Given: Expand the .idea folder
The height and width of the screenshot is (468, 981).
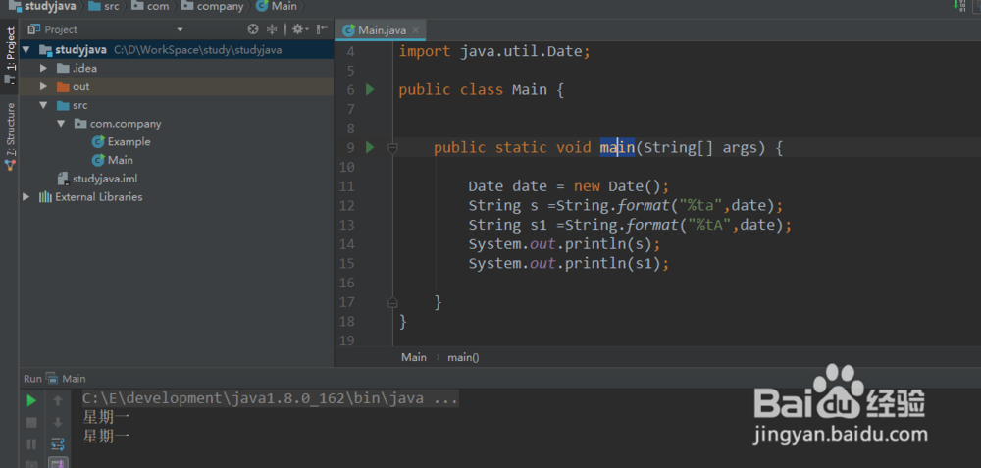Looking at the screenshot, I should coord(43,69).
